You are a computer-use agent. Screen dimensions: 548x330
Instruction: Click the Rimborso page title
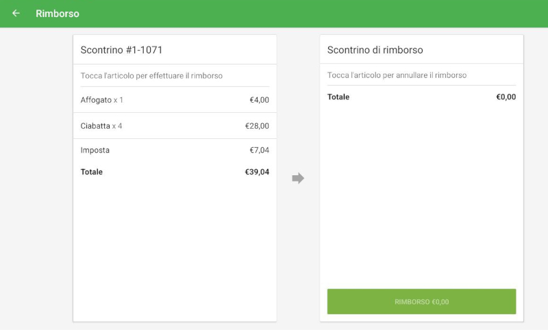click(x=58, y=14)
